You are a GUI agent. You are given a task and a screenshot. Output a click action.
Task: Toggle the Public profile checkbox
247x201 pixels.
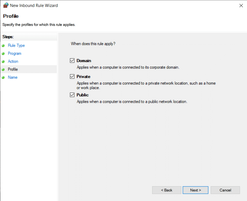click(72, 95)
